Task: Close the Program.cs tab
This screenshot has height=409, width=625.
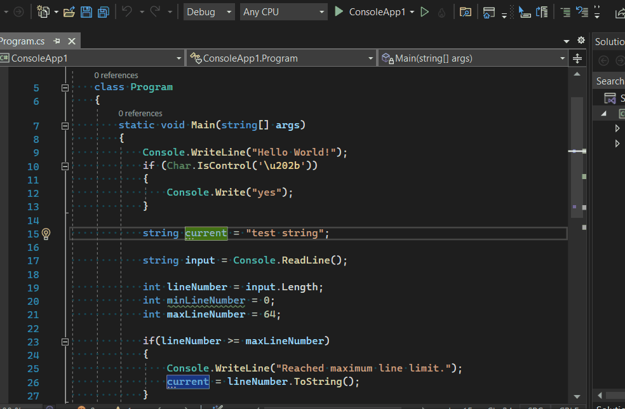Action: 71,41
